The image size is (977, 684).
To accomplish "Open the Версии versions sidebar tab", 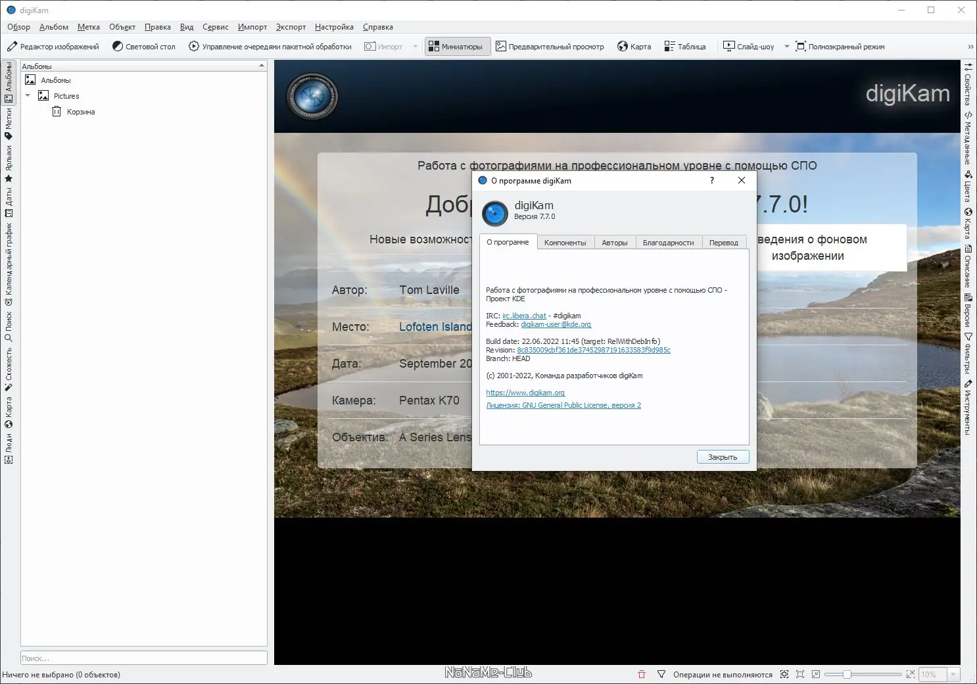I will pos(968,310).
